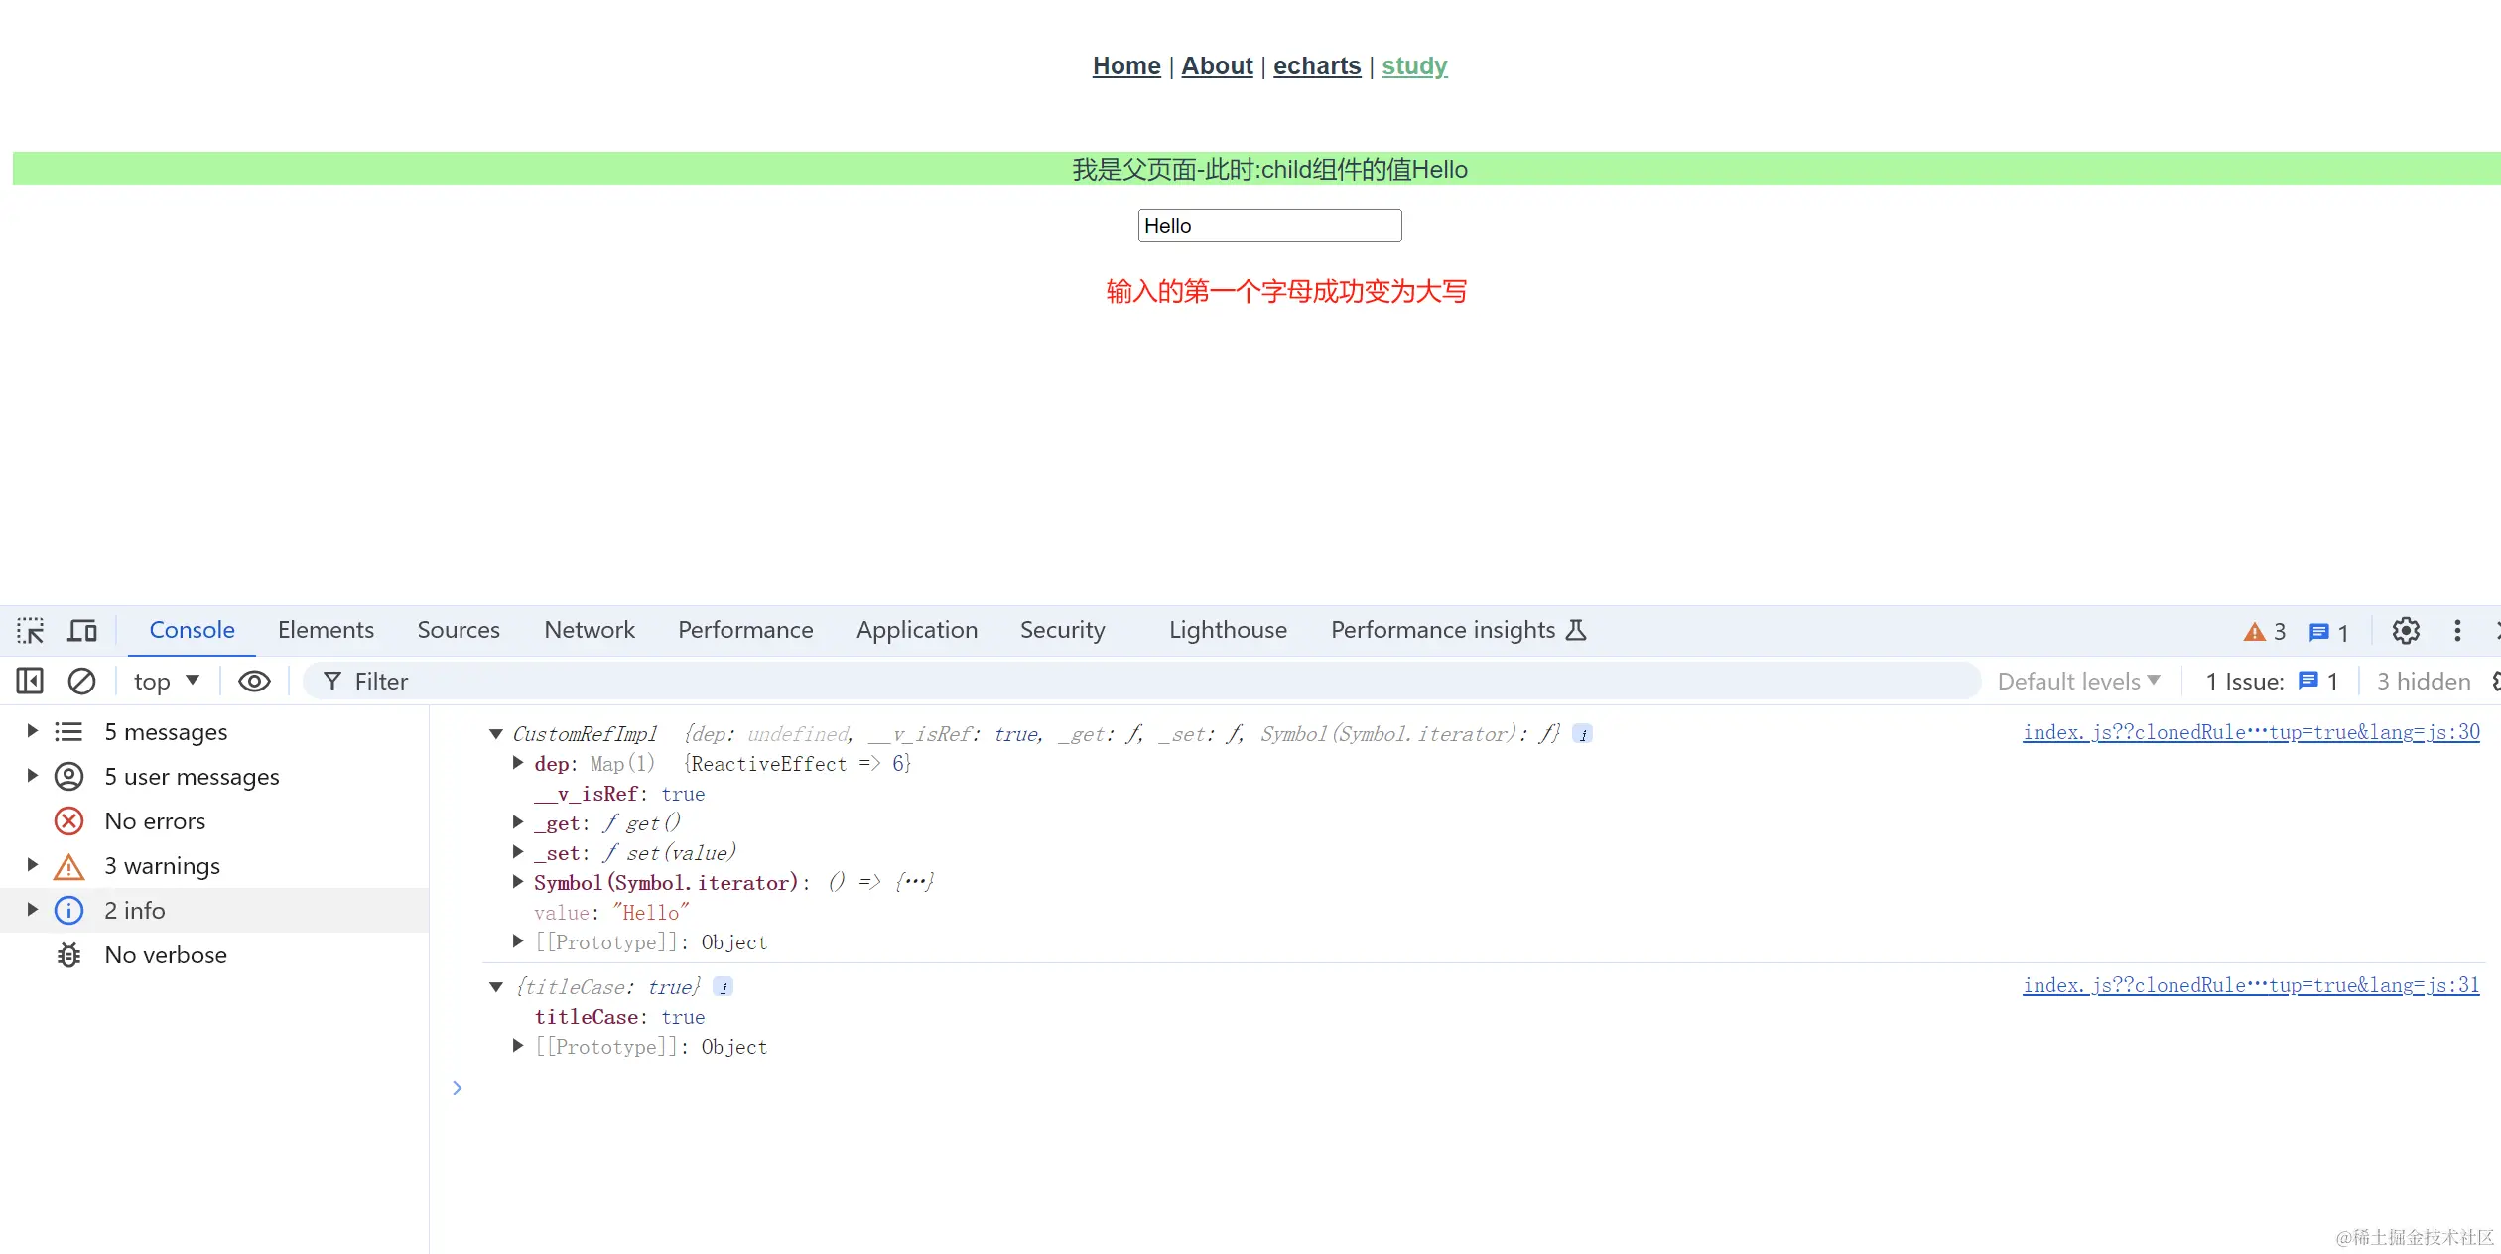Open the index.js:30 source link
Screen dimensions: 2501x1254
point(2250,733)
